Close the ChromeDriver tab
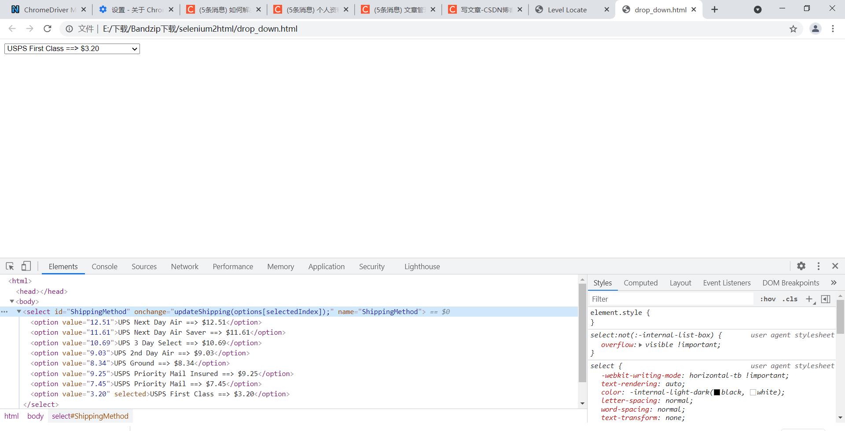Viewport: 845px width, 431px height. tap(84, 10)
